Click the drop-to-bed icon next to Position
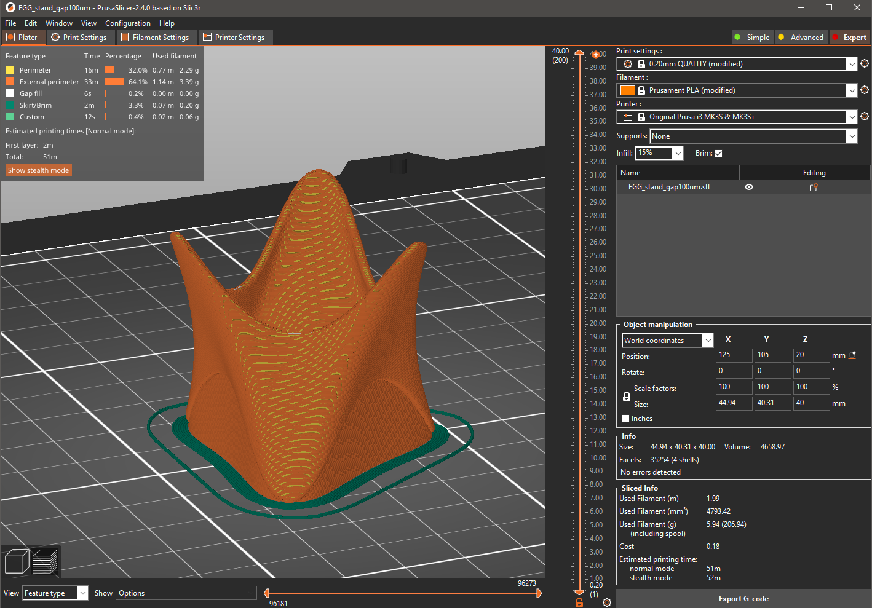This screenshot has width=872, height=608. click(853, 355)
